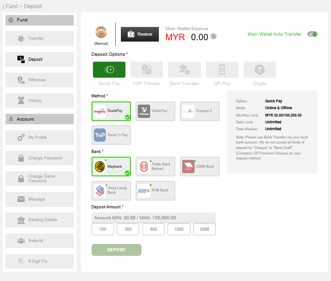
Task: Click the Deposit Amount input field
Action: pos(153,218)
